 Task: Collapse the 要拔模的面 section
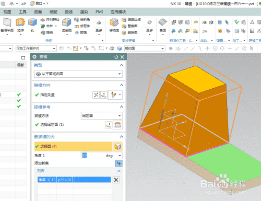122,137
